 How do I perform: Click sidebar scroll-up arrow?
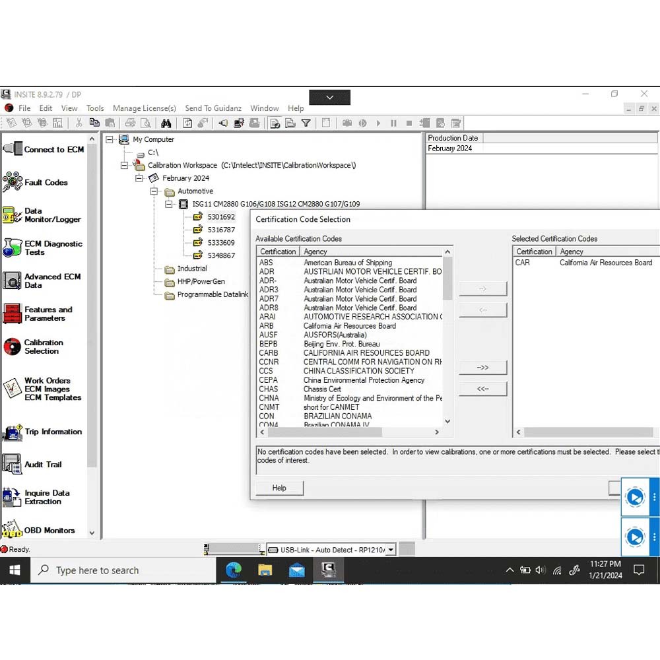(92, 139)
